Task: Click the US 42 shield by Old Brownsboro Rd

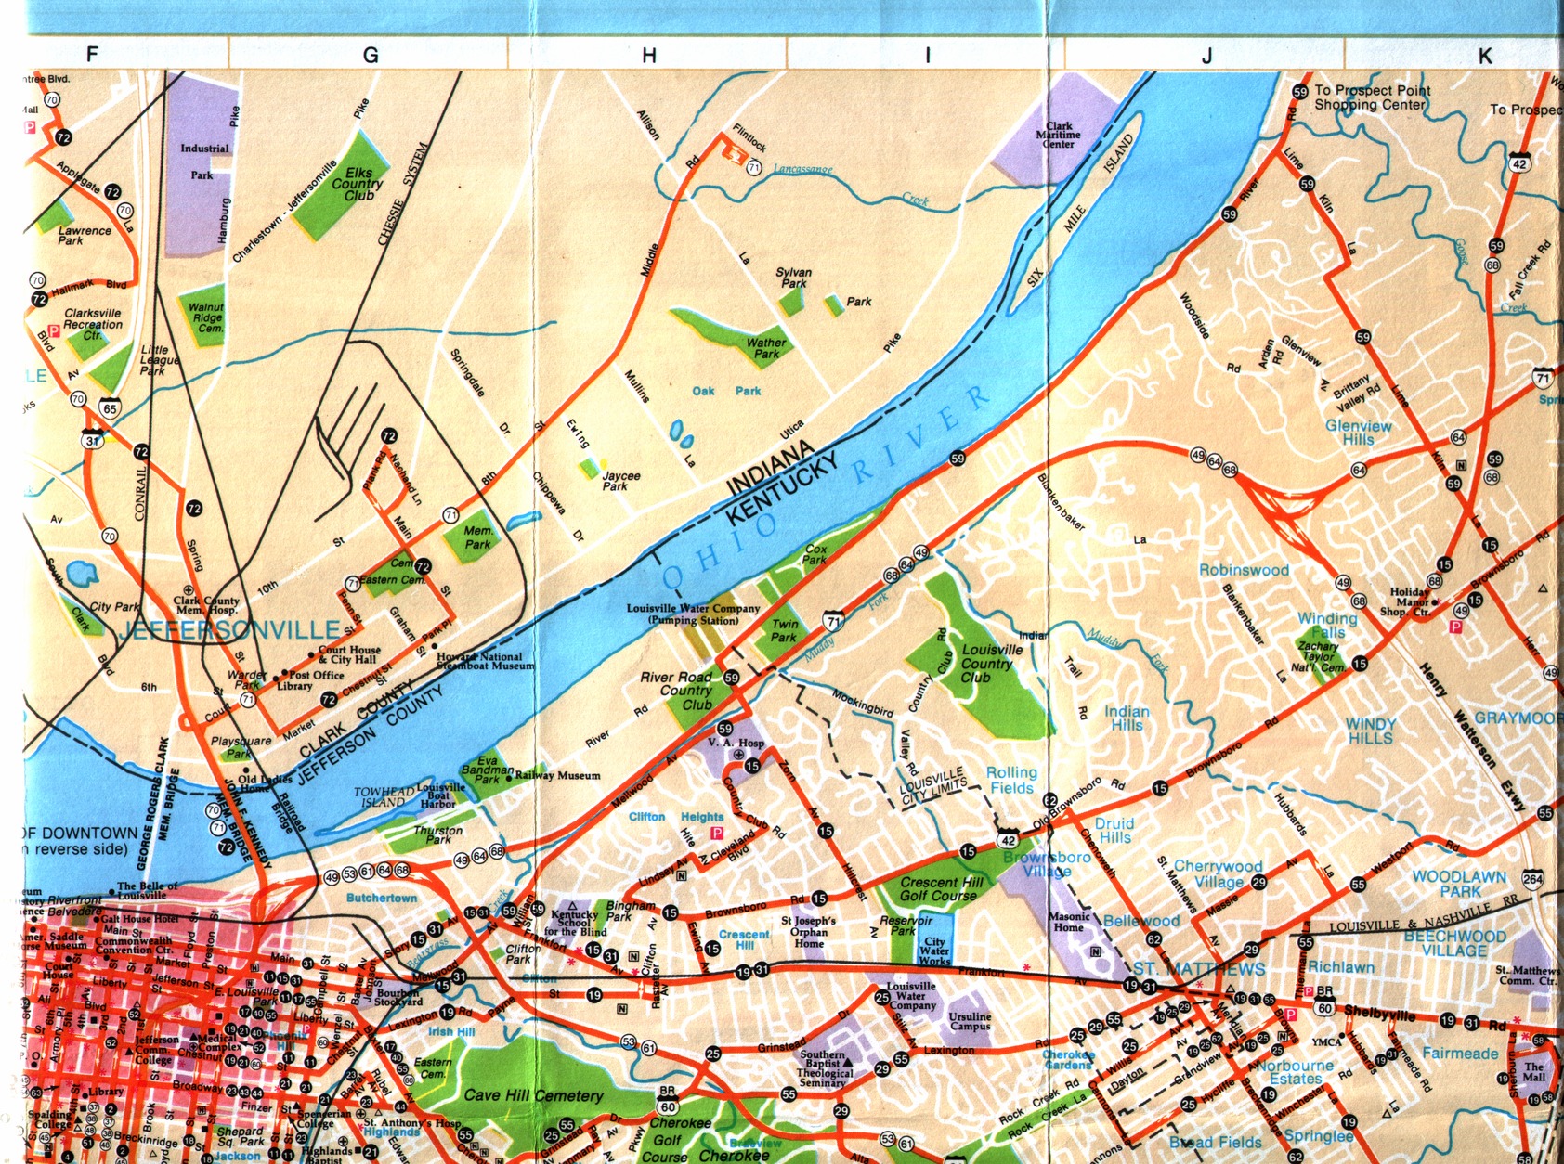Action: click(1010, 838)
